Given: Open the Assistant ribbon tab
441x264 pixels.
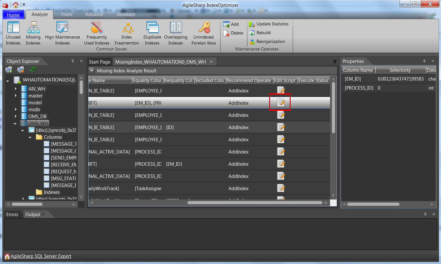Looking at the screenshot, I should (126, 14).
